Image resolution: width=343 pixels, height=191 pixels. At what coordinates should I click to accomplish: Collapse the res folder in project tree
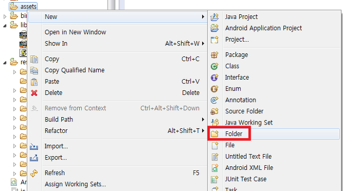(5, 63)
